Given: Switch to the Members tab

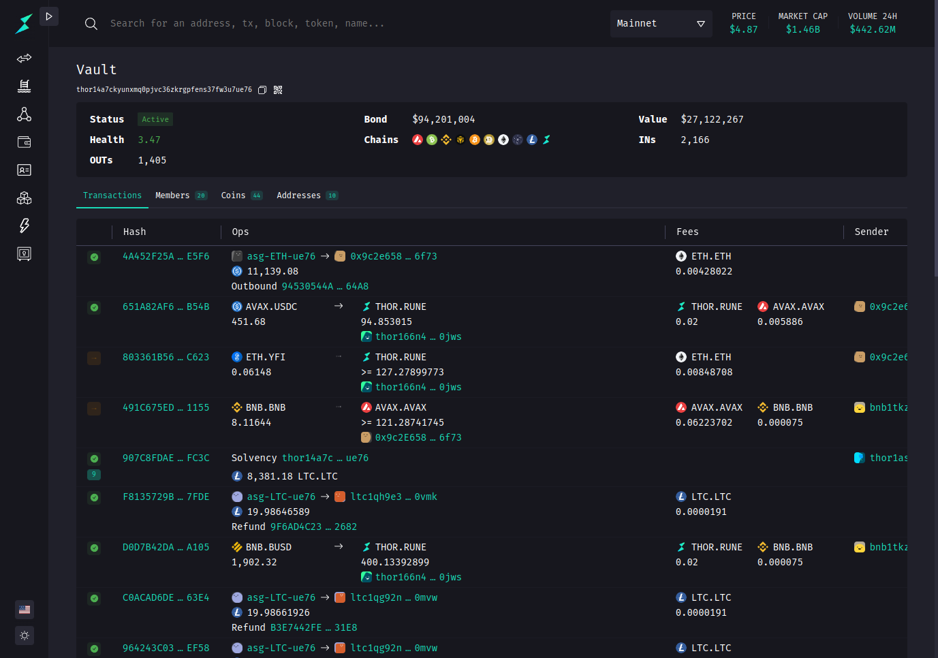Looking at the screenshot, I should (181, 195).
